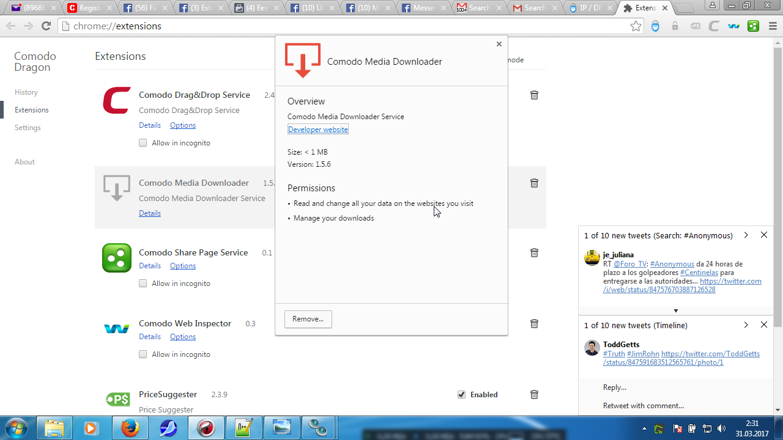Viewport: 783px width, 440px height.
Task: Click the red Comodo Drag&Drop extension logo
Action: tap(116, 101)
